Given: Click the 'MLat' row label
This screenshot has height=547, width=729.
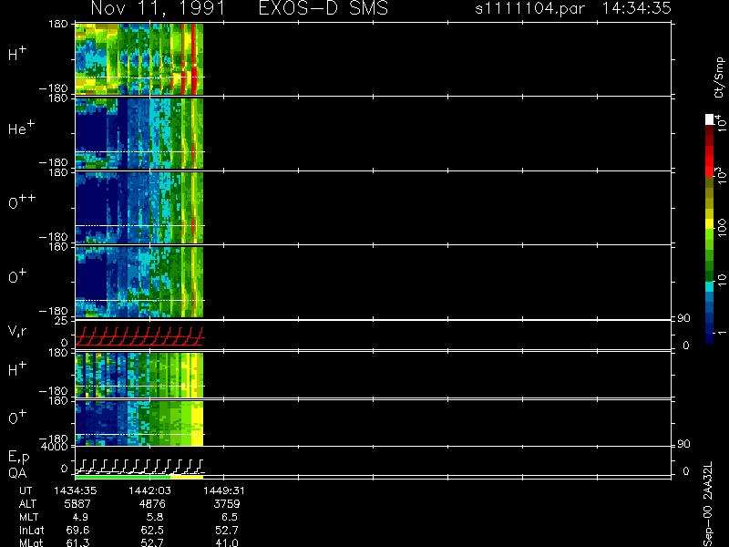Looking at the screenshot, I should (31, 542).
